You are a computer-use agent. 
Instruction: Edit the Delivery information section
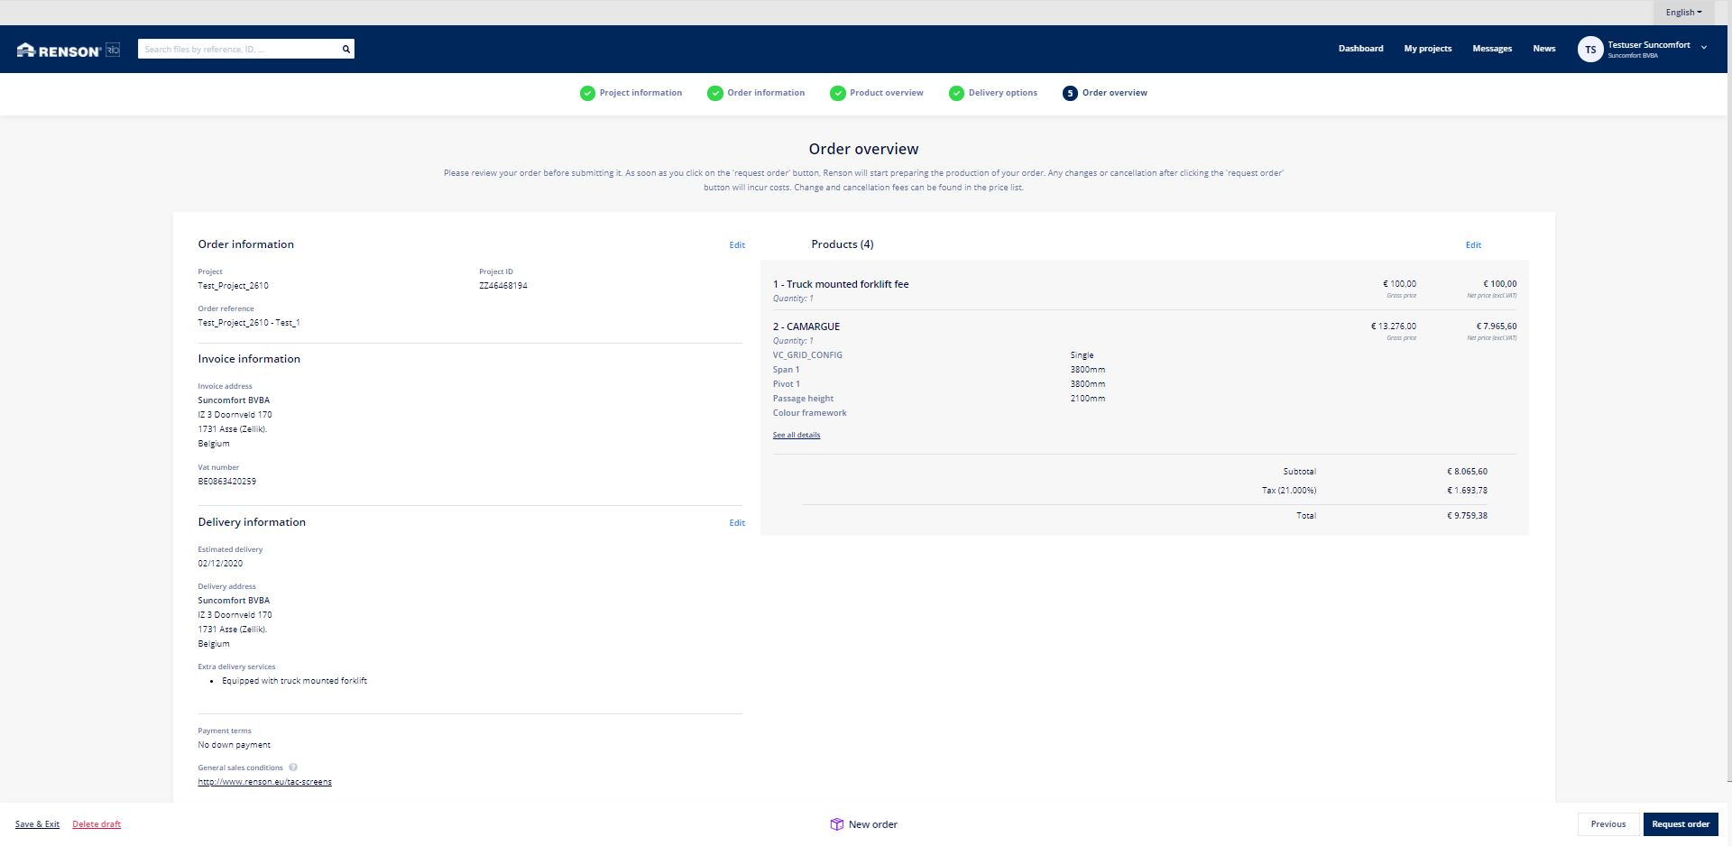tap(737, 523)
